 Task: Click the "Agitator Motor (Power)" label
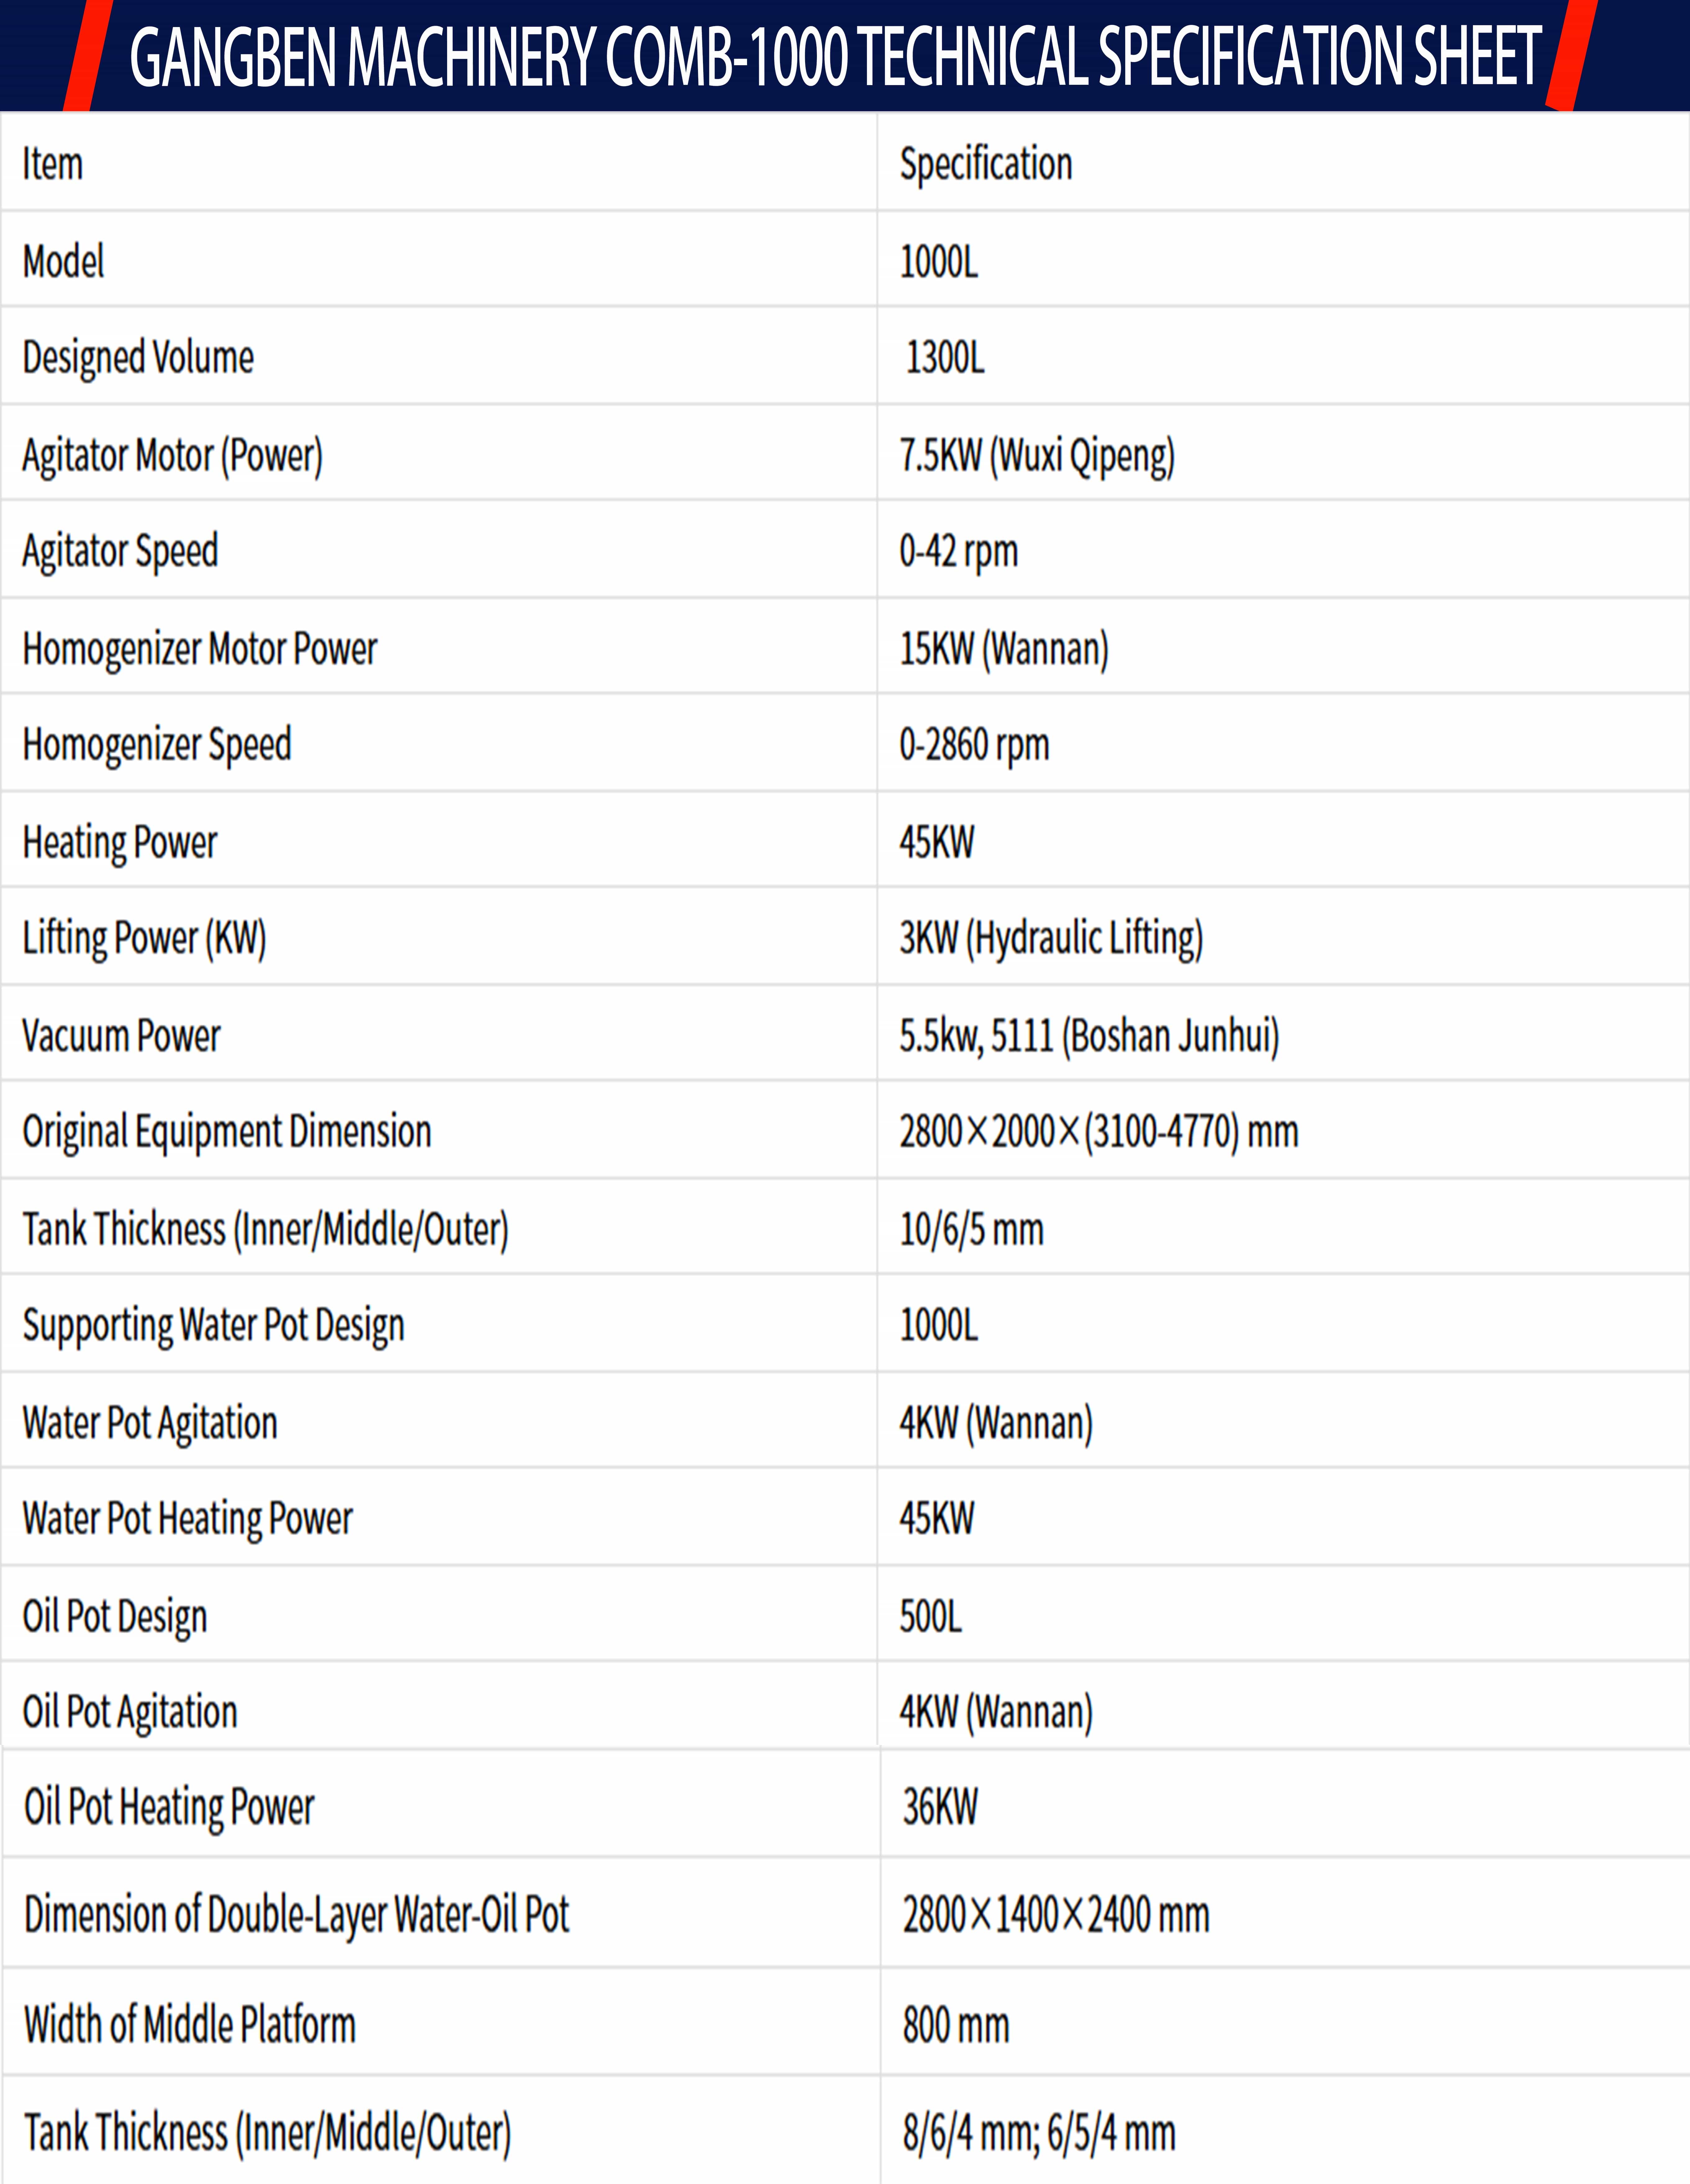pos(172,456)
